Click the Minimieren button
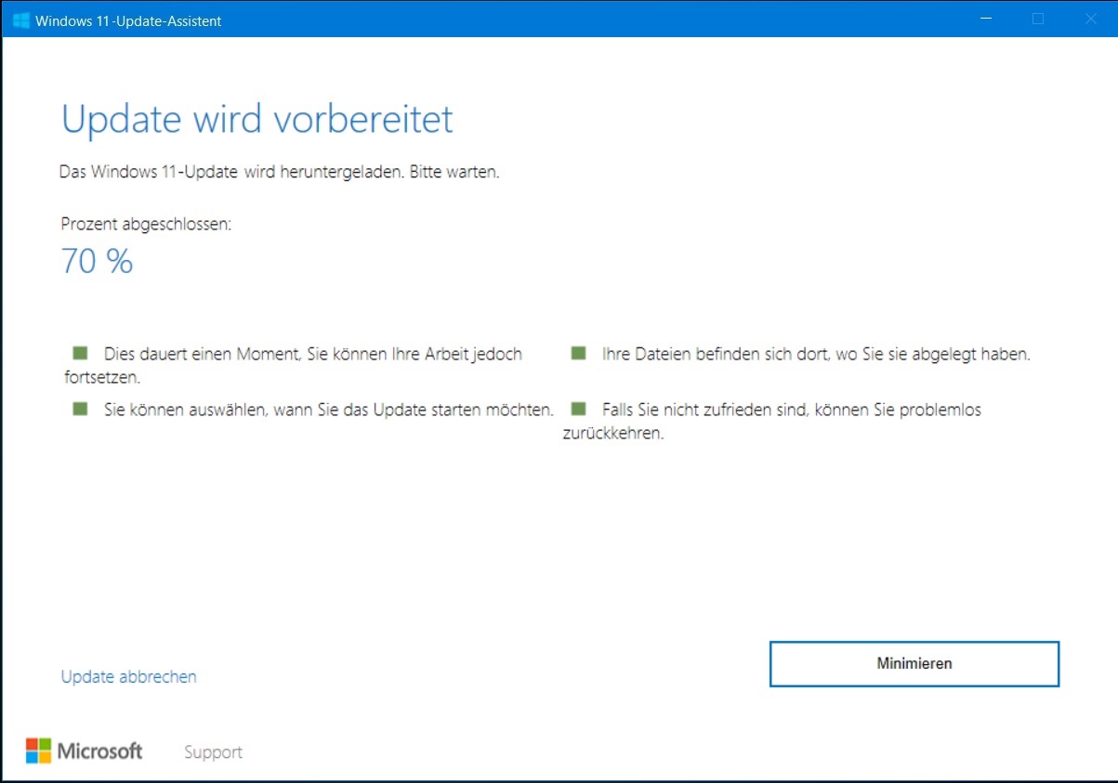This screenshot has width=1118, height=783. [x=914, y=663]
